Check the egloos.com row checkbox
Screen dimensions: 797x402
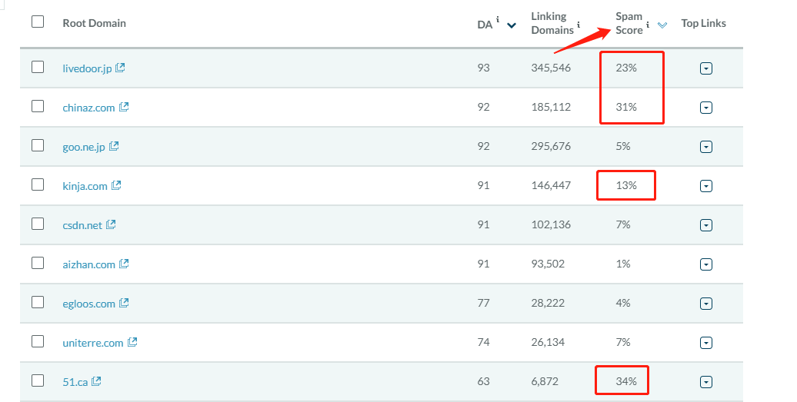click(38, 302)
